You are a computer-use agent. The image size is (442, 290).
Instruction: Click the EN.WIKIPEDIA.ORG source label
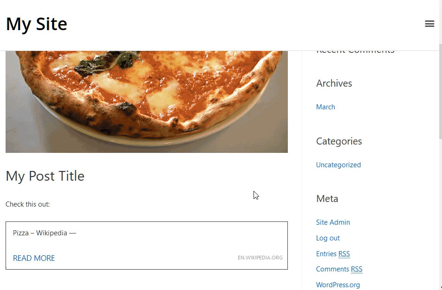point(260,258)
